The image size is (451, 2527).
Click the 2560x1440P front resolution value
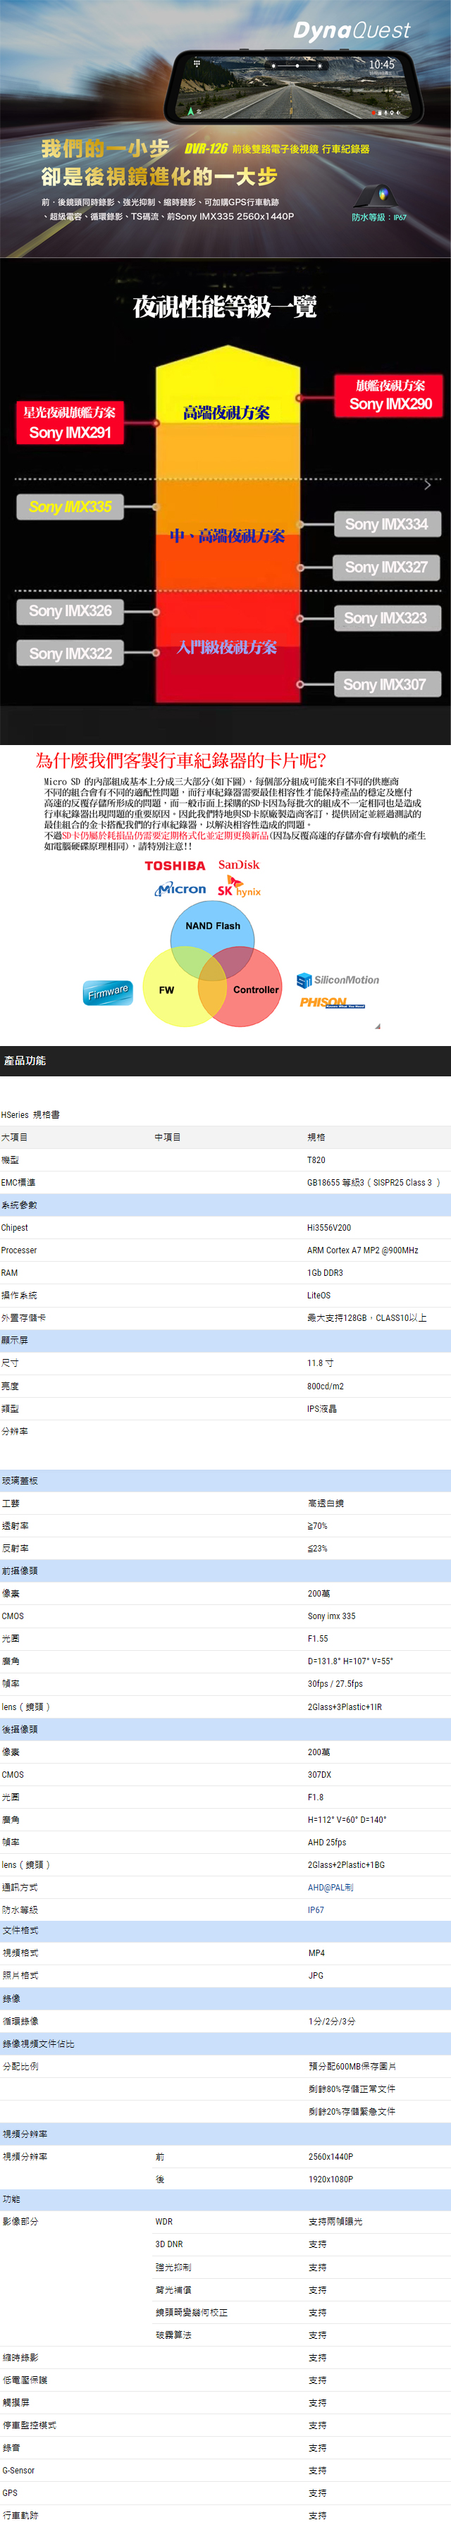(330, 2156)
